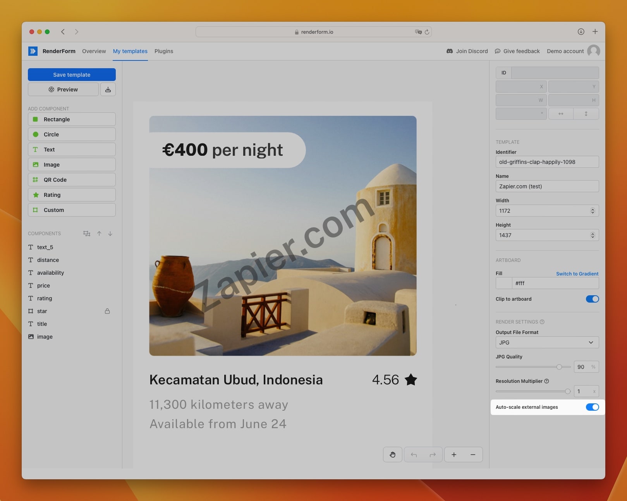627x501 pixels.
Task: Click the Render Settings help icon
Action: [542, 322]
